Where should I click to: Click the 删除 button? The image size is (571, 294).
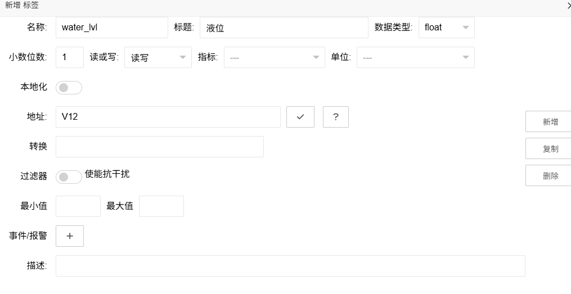pyautogui.click(x=548, y=175)
